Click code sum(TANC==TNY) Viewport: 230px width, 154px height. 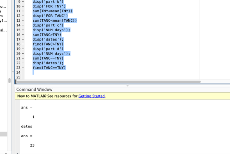tap(48, 58)
